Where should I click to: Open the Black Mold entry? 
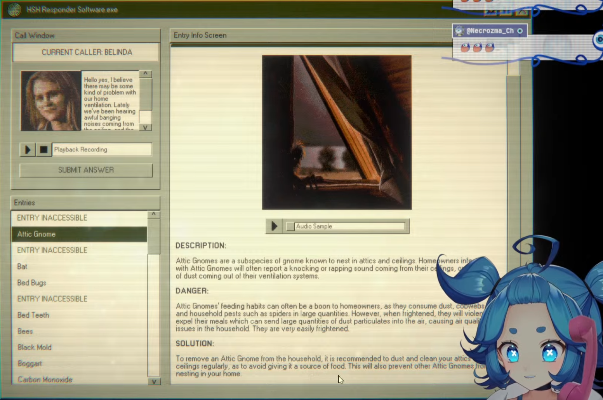click(79, 348)
